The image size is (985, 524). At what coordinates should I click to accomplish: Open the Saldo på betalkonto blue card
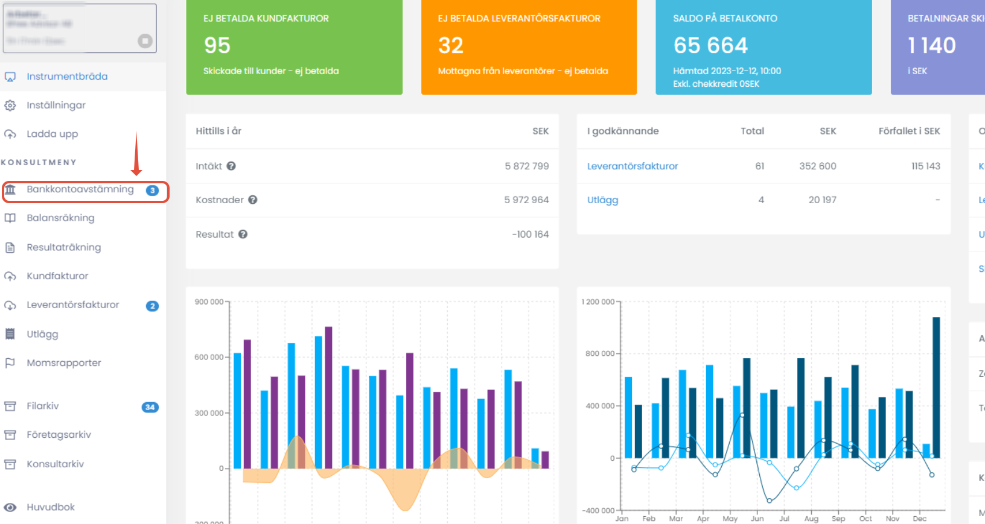tap(763, 47)
